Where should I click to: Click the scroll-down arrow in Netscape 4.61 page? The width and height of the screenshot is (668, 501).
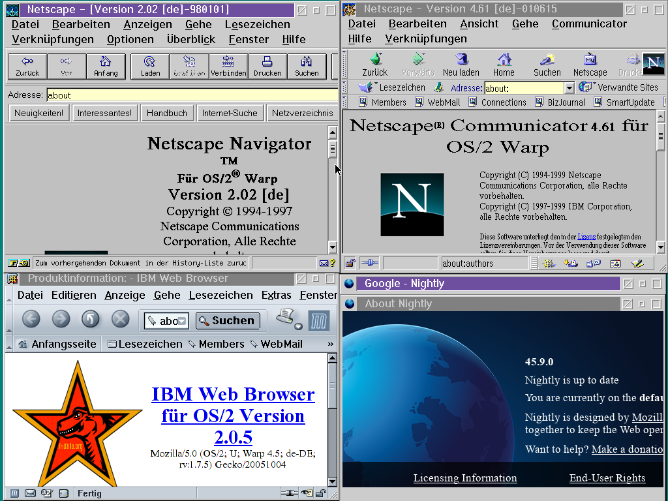(661, 247)
